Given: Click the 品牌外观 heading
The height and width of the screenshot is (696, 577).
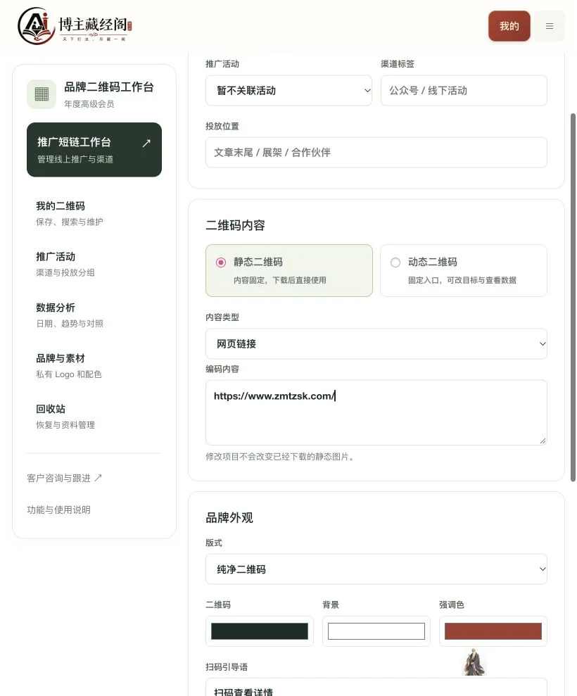Looking at the screenshot, I should click(x=229, y=517).
